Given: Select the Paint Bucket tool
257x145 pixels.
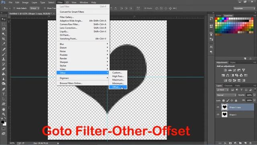Looking at the screenshot, I should (4, 74).
